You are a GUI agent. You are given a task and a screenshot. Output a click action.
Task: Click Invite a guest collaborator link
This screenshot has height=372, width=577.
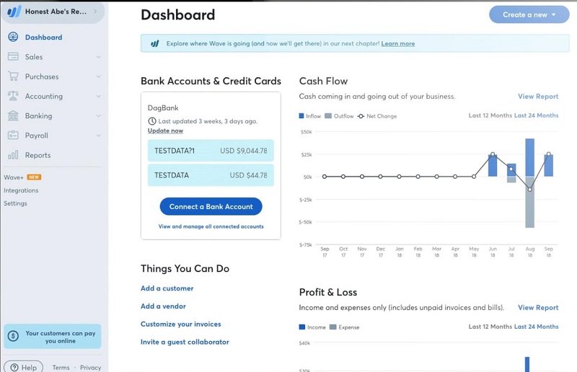(x=185, y=342)
